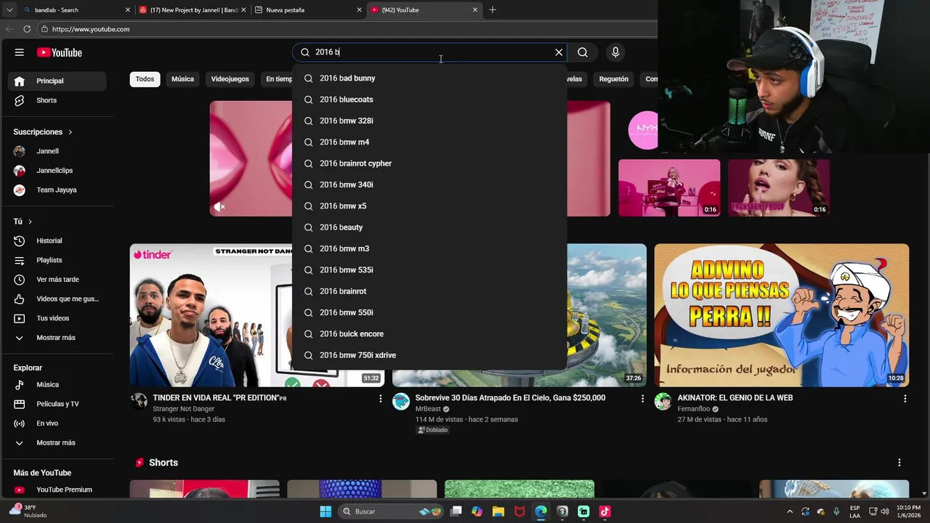Open Tus videos in the sidebar

pyautogui.click(x=57, y=318)
